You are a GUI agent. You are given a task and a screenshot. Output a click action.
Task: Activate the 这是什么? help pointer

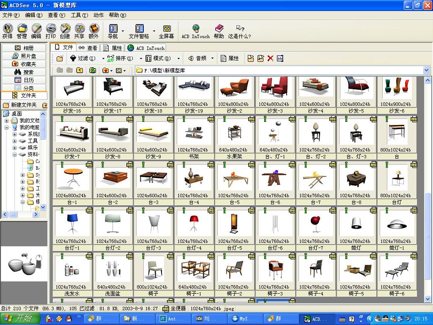pos(239,31)
